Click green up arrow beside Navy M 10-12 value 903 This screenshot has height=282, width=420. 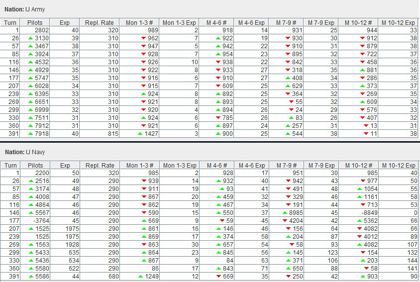tap(363, 277)
